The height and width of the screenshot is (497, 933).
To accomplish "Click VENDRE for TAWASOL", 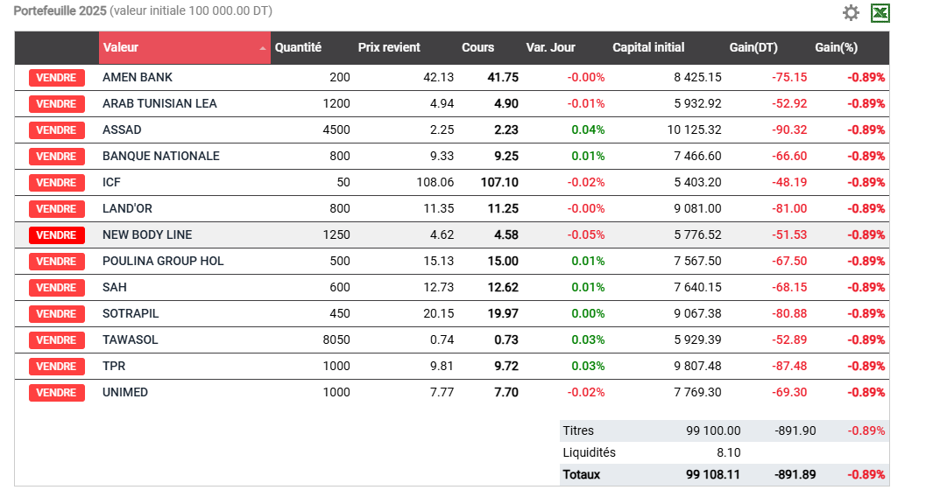I will click(x=57, y=340).
